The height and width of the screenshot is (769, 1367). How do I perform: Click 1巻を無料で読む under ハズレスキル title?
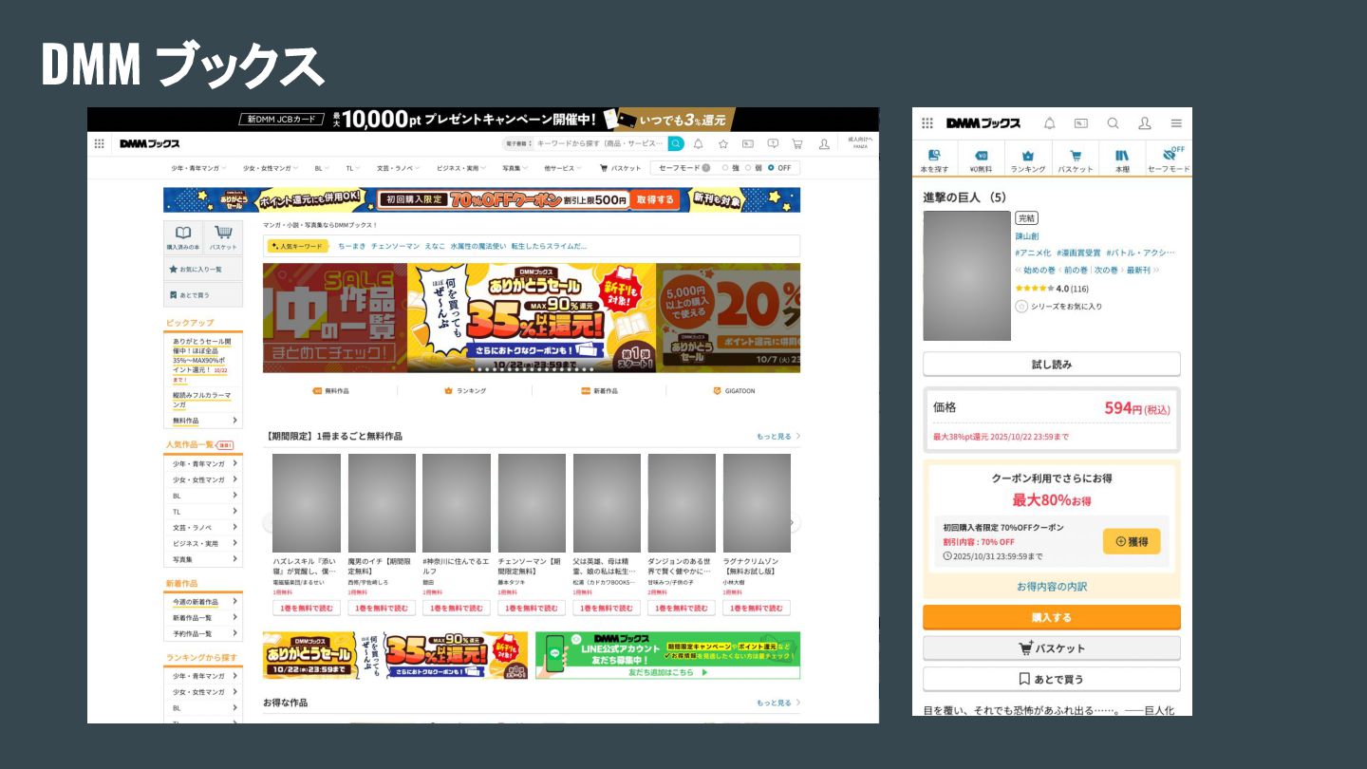(x=307, y=609)
